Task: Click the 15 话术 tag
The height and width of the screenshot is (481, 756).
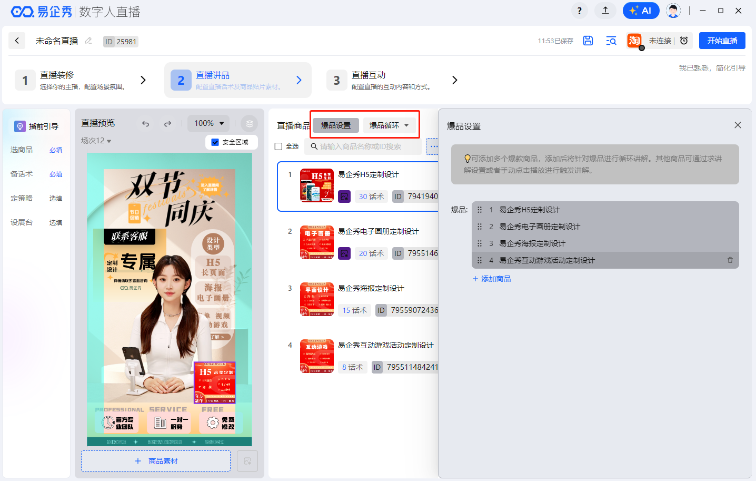Action: 354,310
